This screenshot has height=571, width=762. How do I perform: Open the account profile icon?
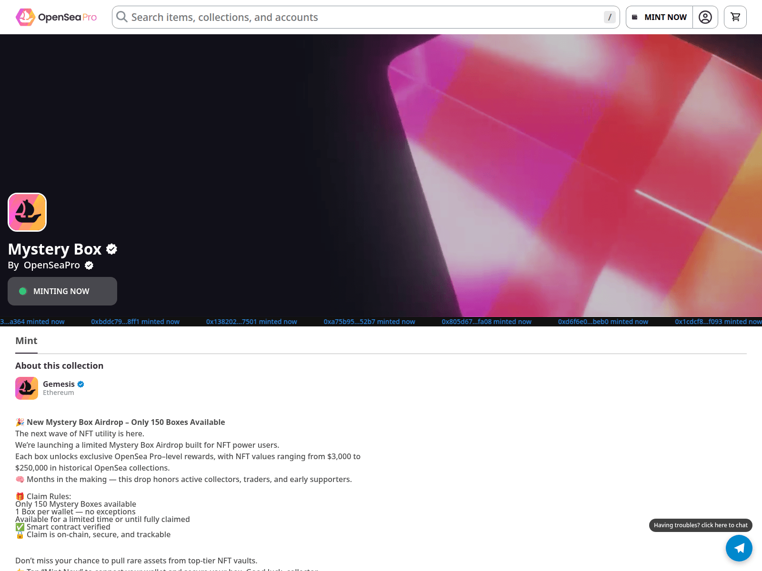[705, 17]
